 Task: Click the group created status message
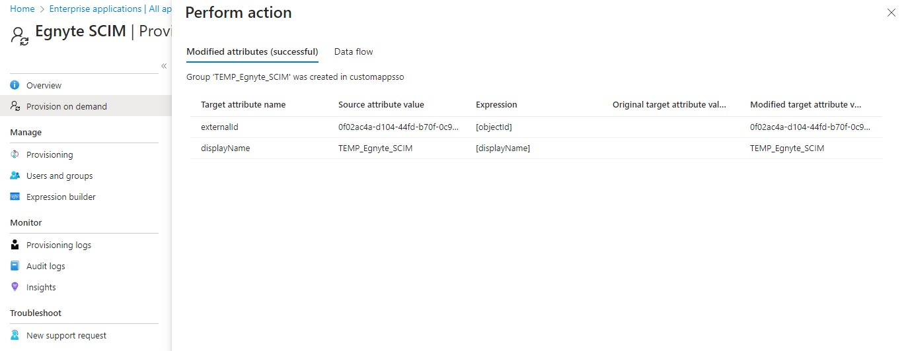click(x=295, y=77)
